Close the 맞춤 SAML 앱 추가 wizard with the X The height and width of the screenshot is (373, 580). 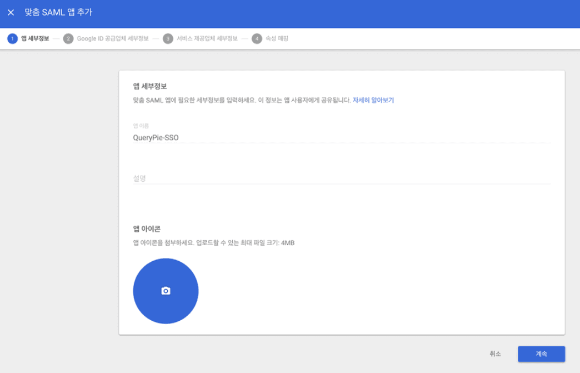coord(11,13)
